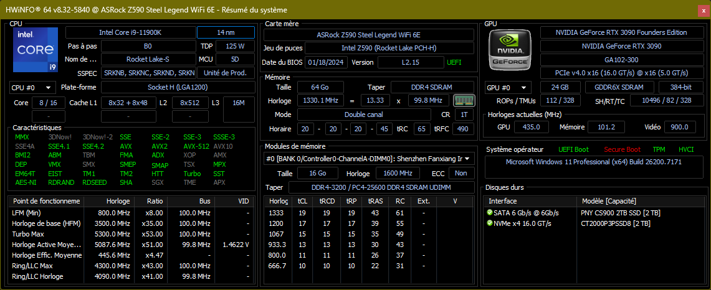Click the GDDR6X SDRAM memory type

[619, 88]
